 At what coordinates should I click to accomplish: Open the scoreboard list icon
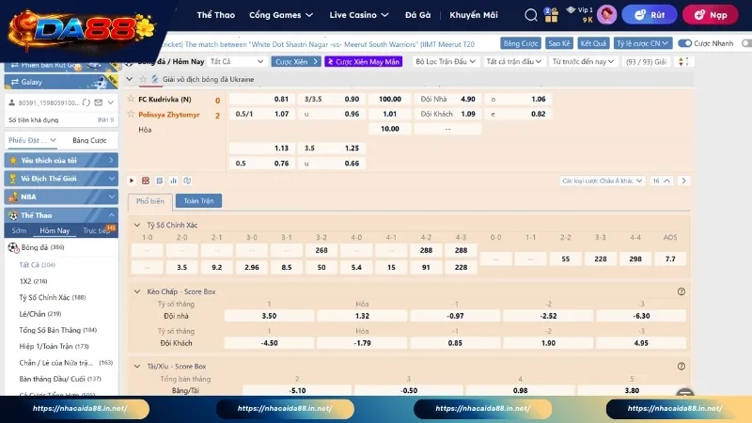tap(159, 180)
